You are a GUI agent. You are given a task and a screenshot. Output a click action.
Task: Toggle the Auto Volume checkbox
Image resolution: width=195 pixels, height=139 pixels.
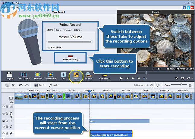[49, 47]
